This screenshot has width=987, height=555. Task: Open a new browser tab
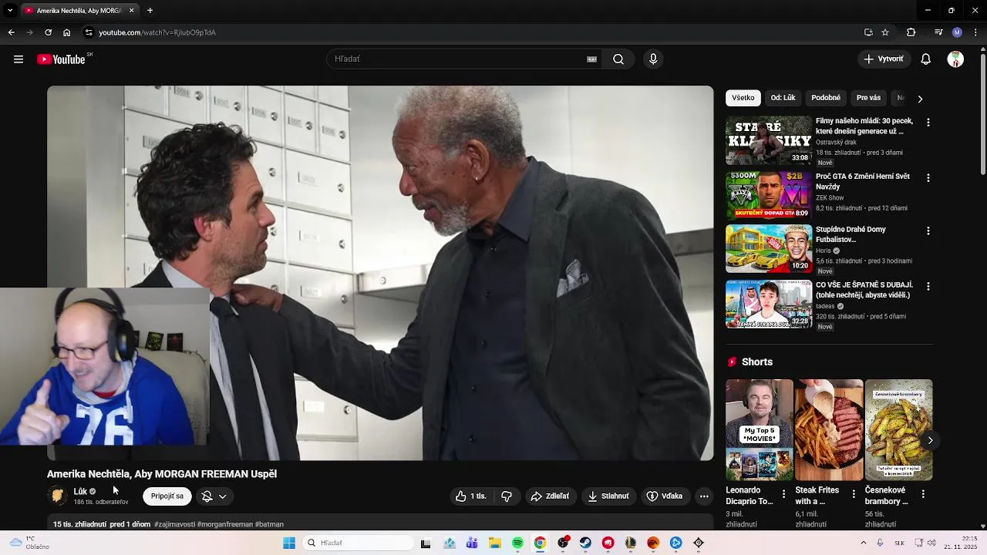[150, 10]
